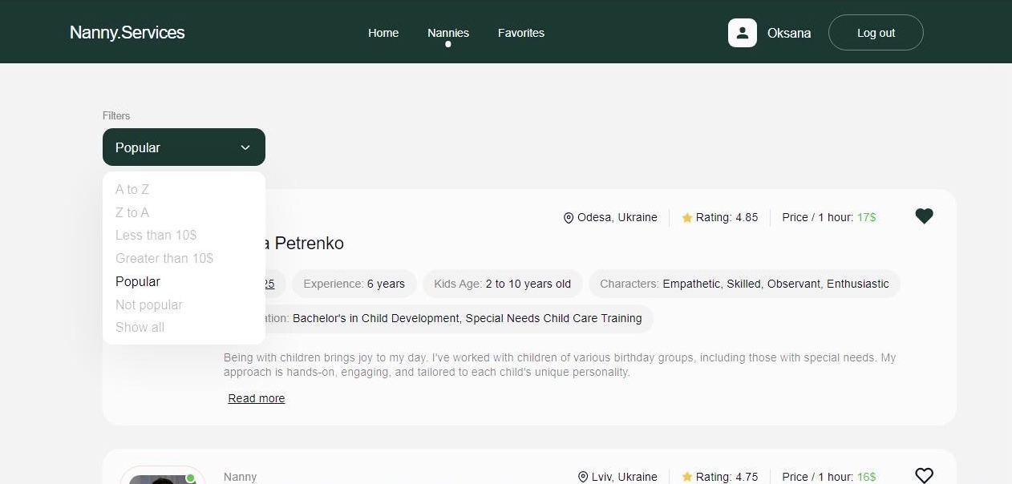Image resolution: width=1012 pixels, height=484 pixels.
Task: Click Read more on the Petrenko card
Action: 257,398
